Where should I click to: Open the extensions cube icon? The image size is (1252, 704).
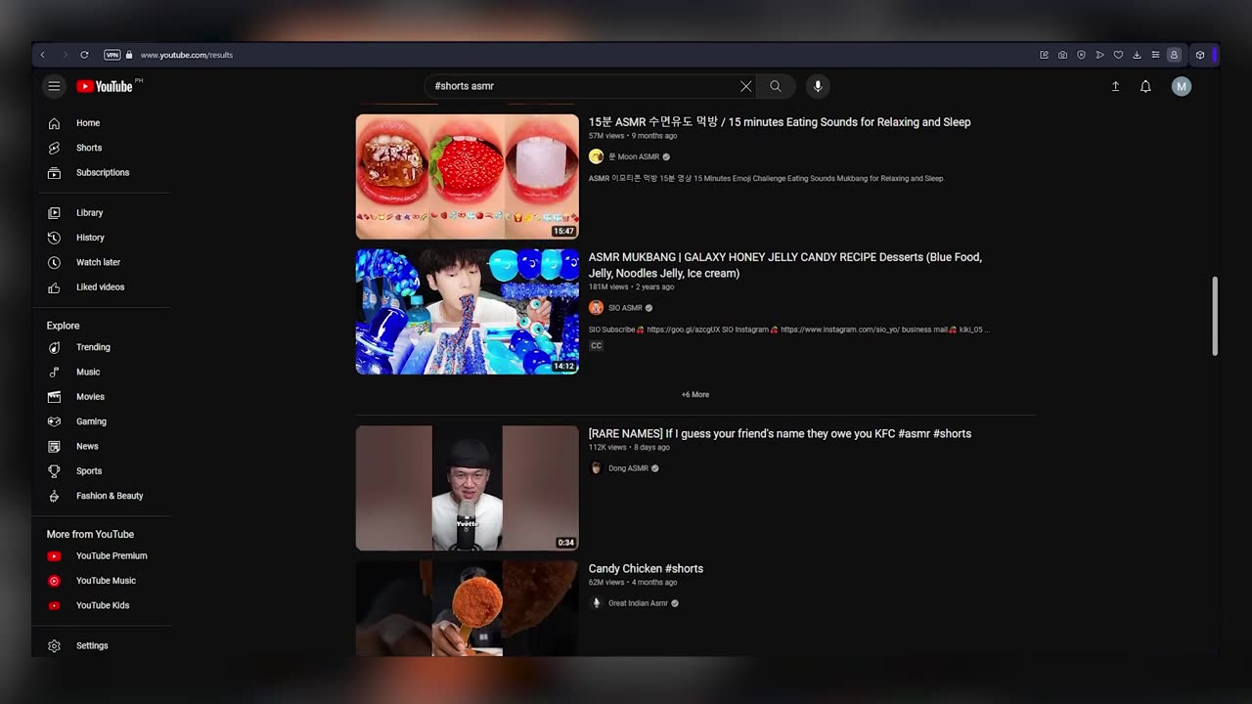coord(1200,55)
